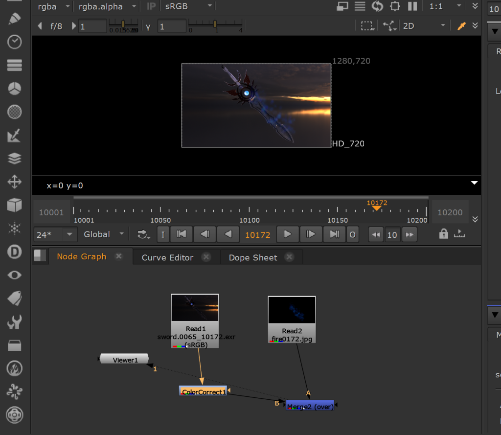Open the 3D nodes cube icon

(15, 205)
